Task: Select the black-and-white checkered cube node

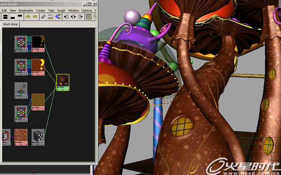Action: pyautogui.click(x=38, y=137)
